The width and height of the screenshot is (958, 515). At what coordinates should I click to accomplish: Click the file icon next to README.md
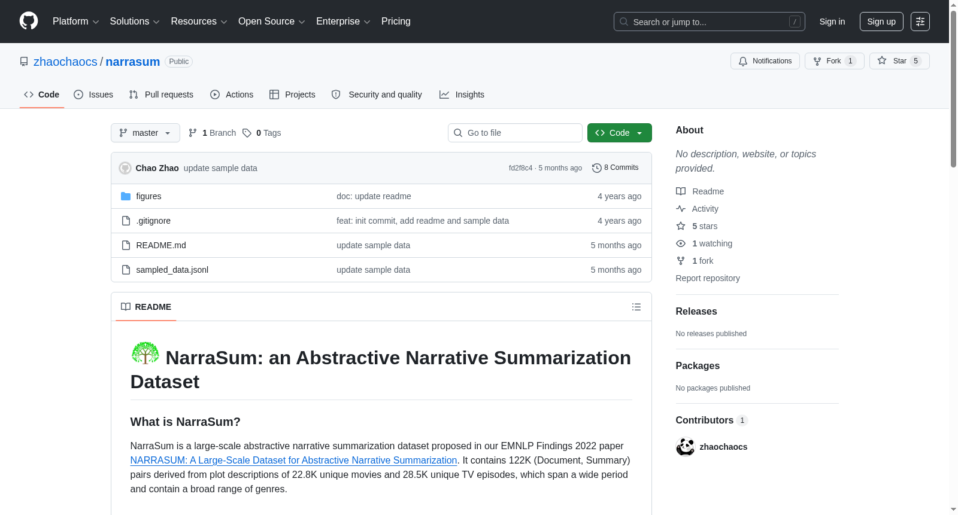pos(126,245)
